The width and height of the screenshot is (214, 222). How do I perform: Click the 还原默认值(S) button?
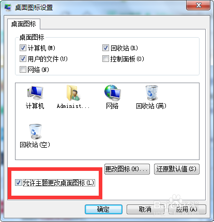click(x=177, y=169)
